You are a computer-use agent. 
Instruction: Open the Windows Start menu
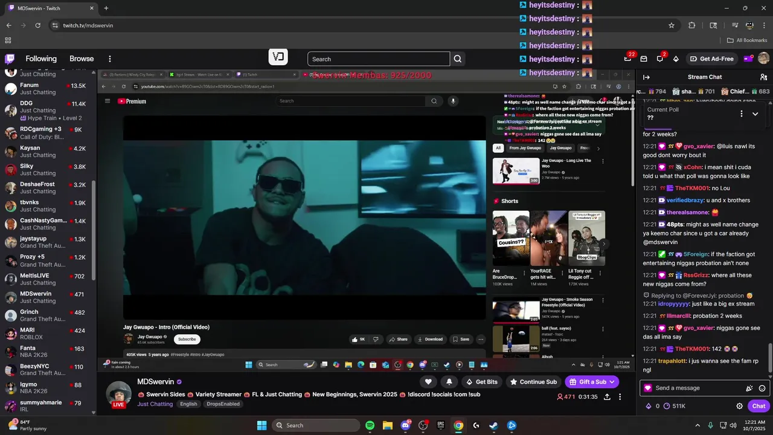point(261,425)
